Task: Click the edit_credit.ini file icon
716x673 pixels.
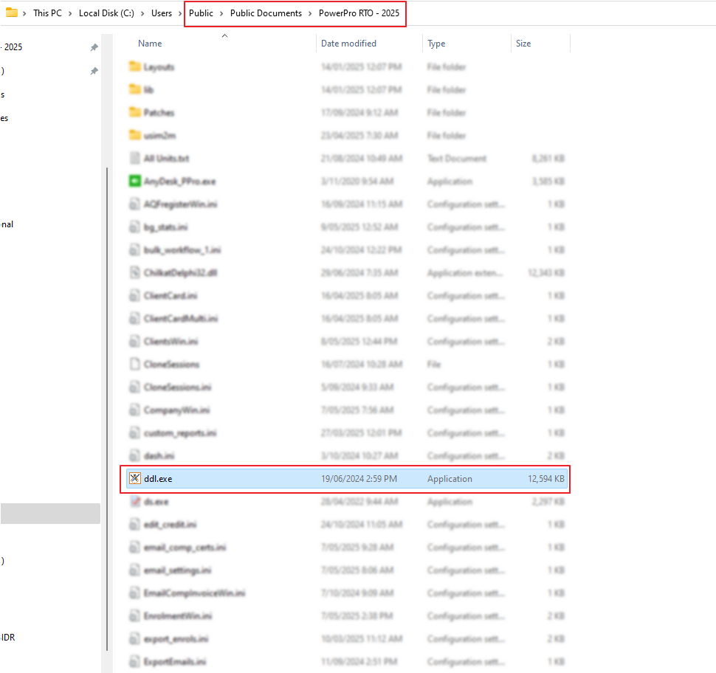Action: click(134, 524)
